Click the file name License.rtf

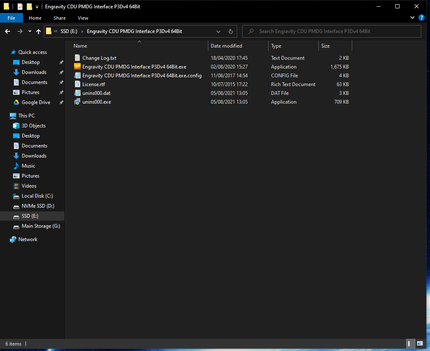94,84
